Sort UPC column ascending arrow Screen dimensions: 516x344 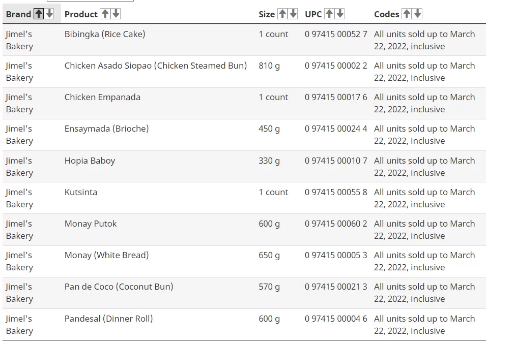click(329, 14)
